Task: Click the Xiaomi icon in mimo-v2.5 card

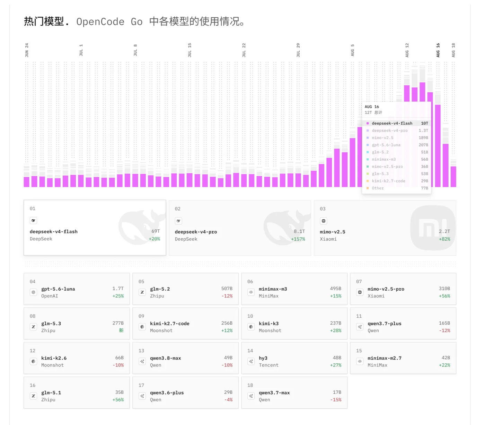Action: (324, 221)
